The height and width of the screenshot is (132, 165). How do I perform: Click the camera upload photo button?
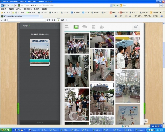click(136, 27)
